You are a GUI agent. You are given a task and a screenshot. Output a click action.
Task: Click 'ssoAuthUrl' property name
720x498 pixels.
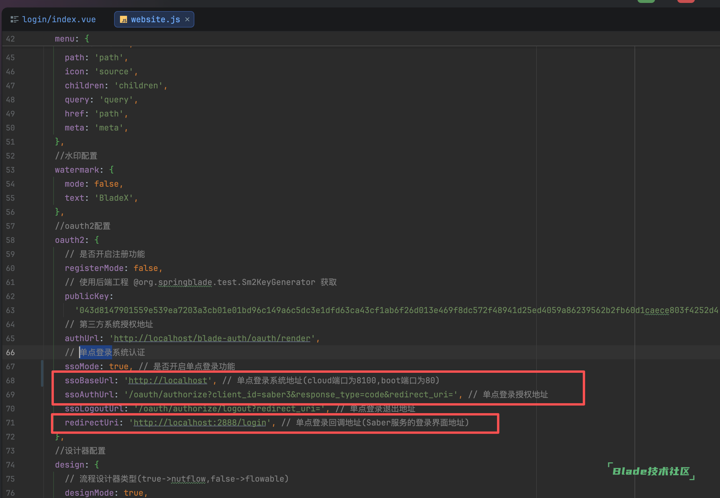89,394
